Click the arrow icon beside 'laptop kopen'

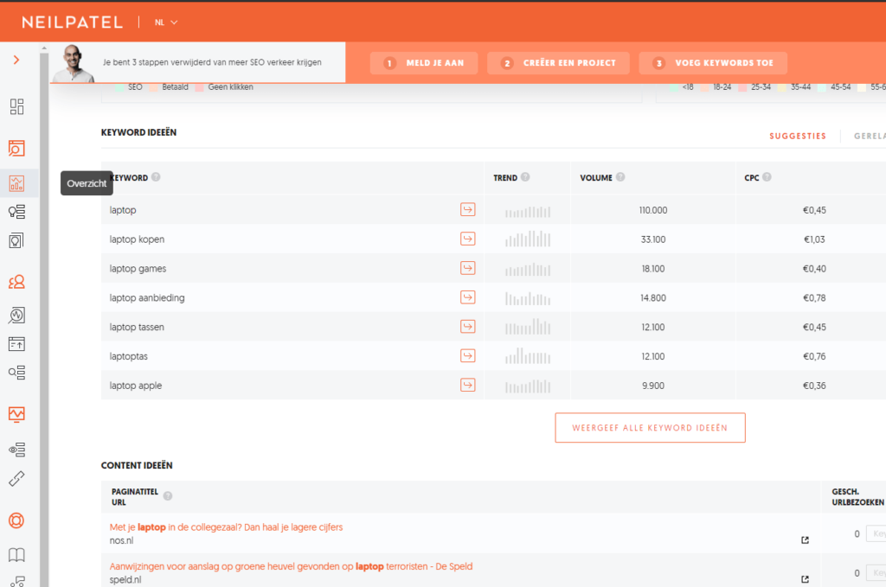(467, 239)
